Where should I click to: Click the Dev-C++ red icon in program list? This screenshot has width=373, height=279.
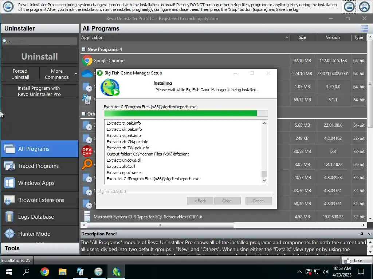(87, 151)
